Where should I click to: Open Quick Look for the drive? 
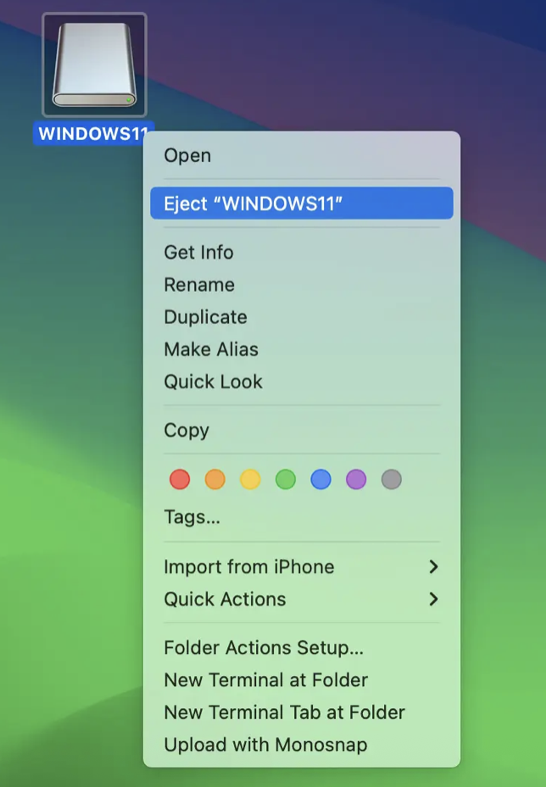click(302, 382)
